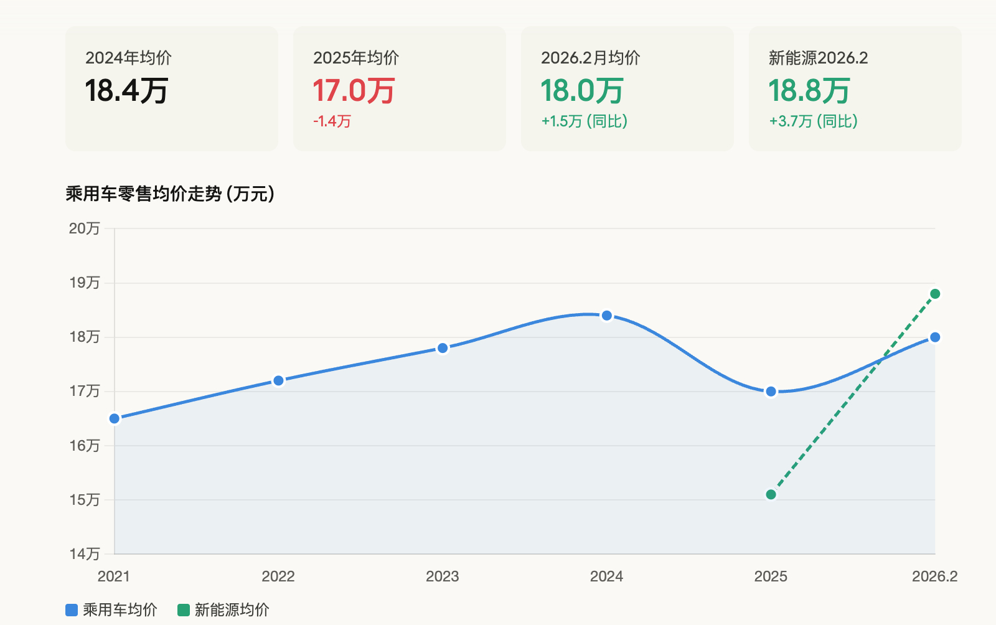Select the blue peak data point for 2024

tap(607, 316)
